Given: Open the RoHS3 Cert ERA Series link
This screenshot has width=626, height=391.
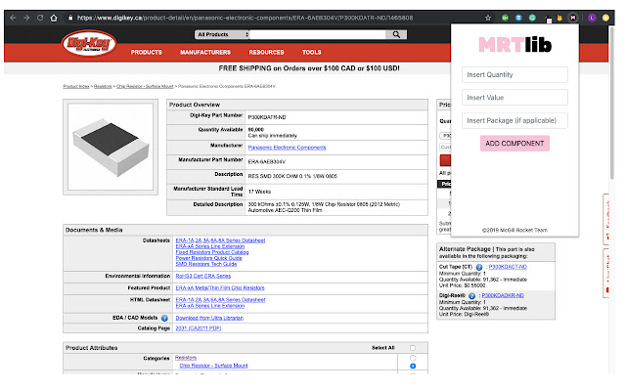Looking at the screenshot, I should [x=203, y=276].
